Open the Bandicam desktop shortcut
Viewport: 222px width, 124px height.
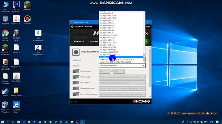click(x=27, y=20)
